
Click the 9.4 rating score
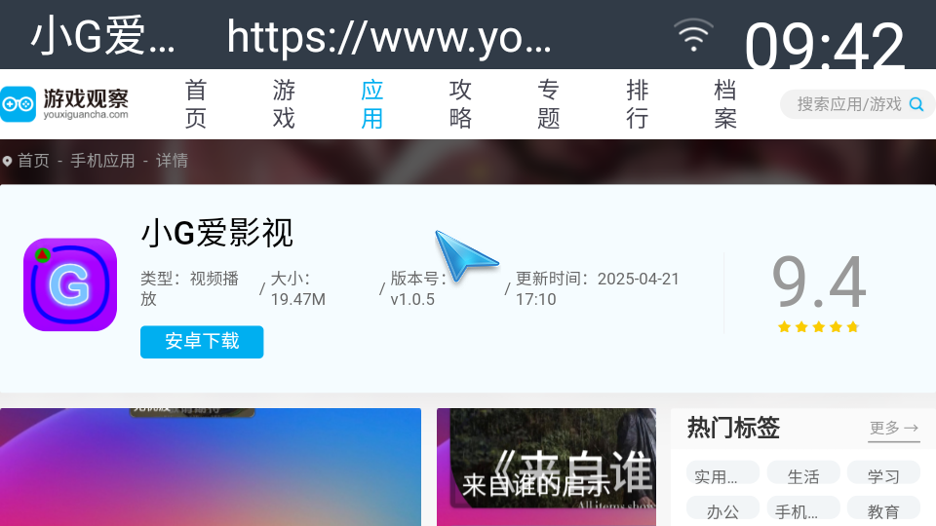point(818,282)
